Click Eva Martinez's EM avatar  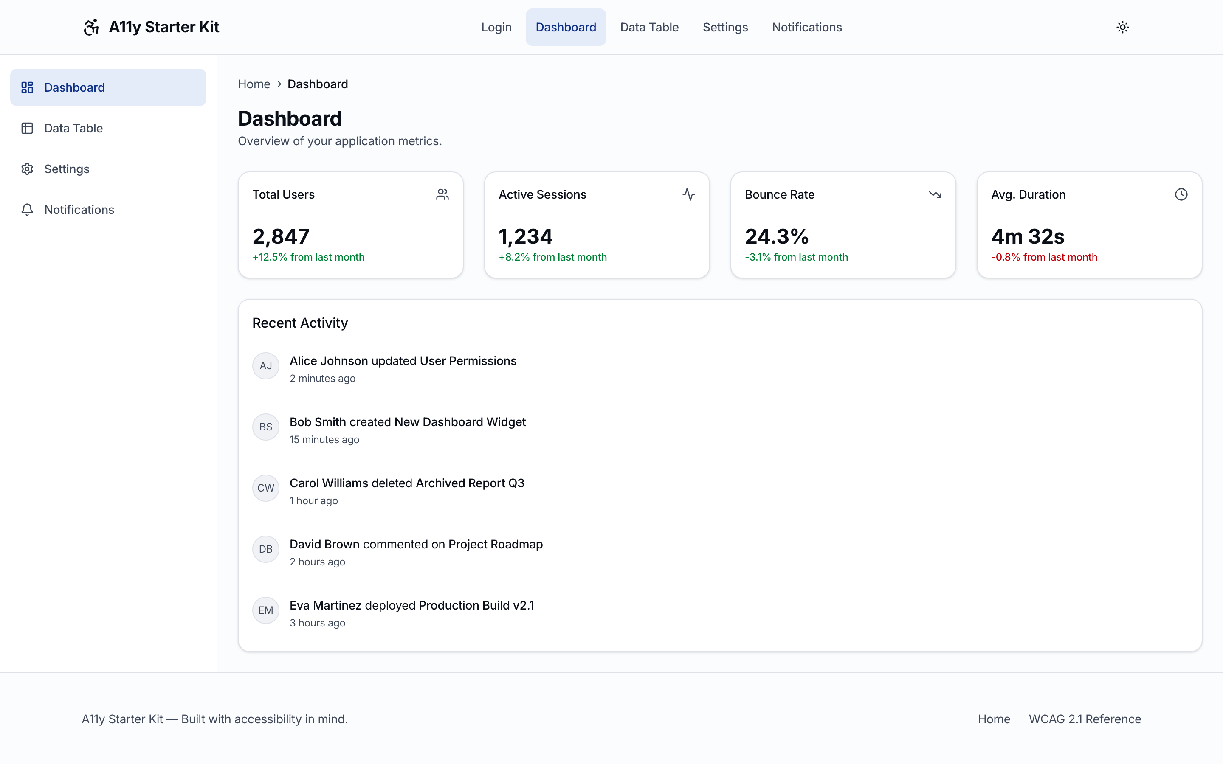tap(266, 610)
